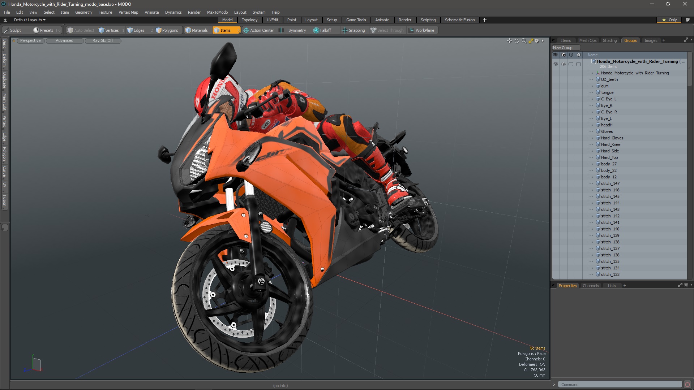Image resolution: width=694 pixels, height=390 pixels.
Task: Switch to the Shading tab
Action: (x=609, y=40)
